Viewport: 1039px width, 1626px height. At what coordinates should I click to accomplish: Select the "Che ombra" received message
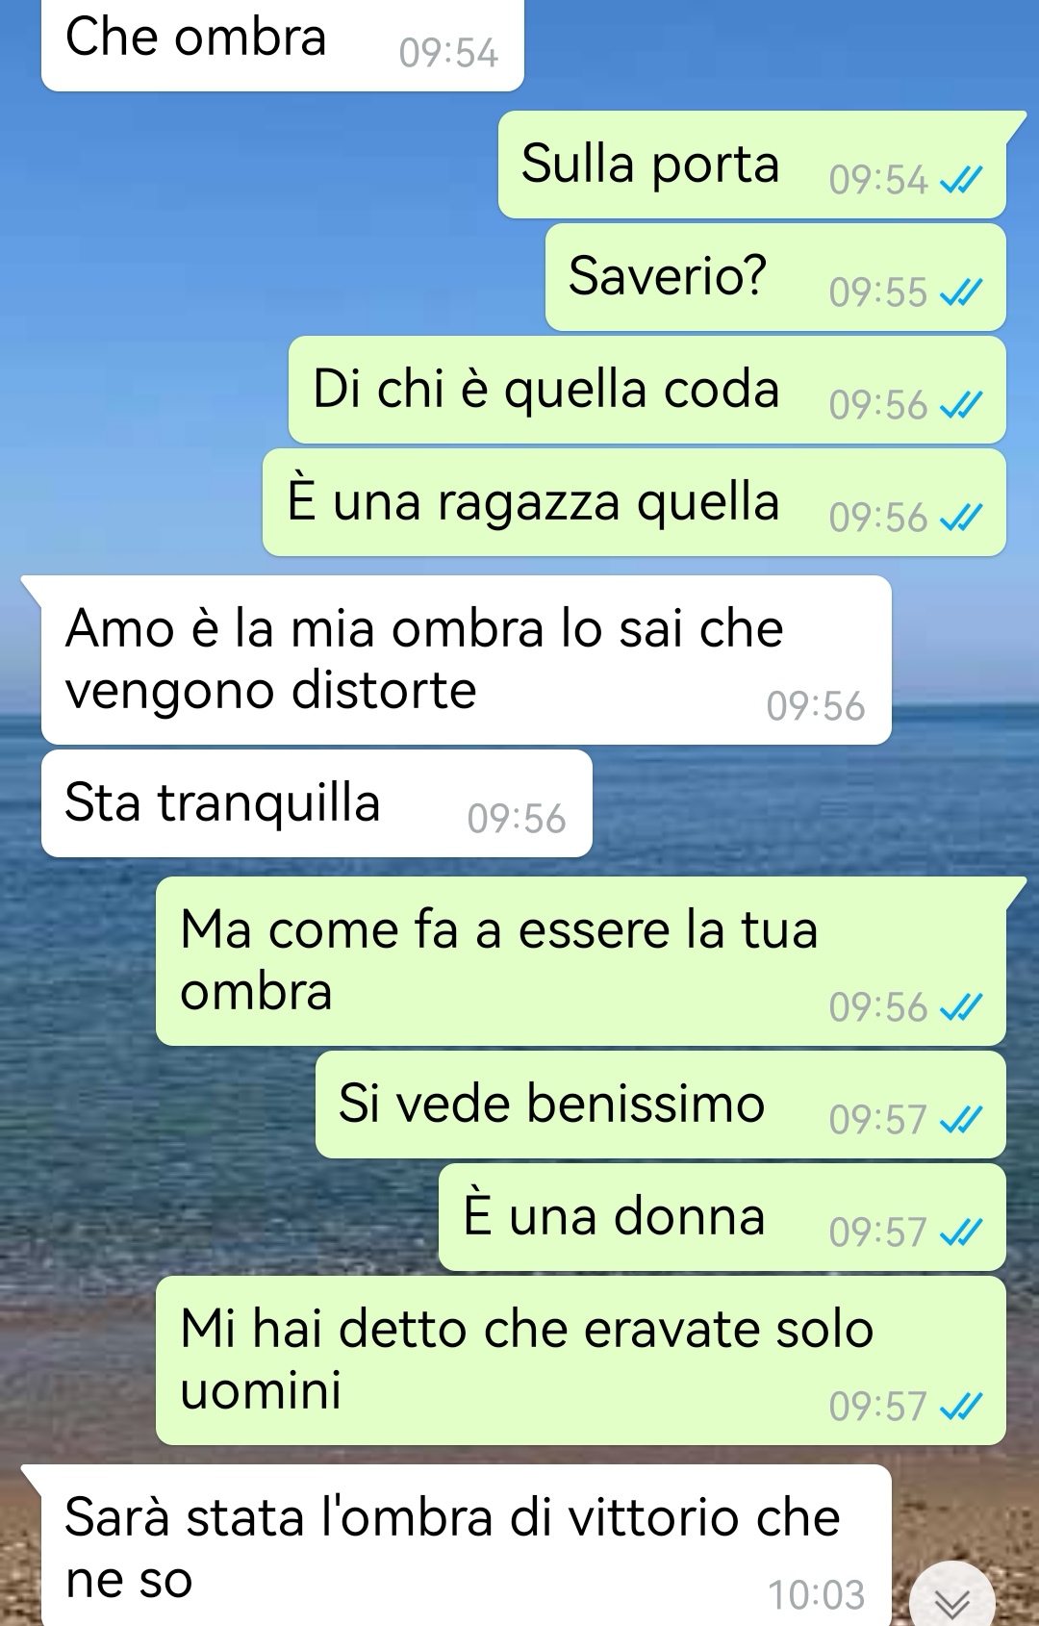[x=283, y=44]
